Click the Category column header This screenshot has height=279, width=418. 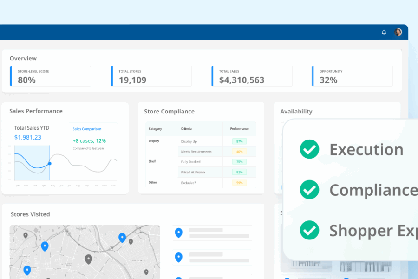coord(155,129)
